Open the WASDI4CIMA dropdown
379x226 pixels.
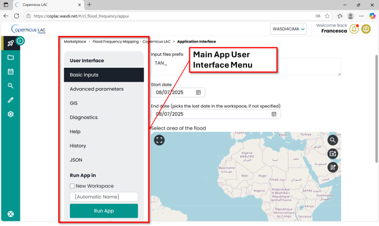[x=288, y=29]
